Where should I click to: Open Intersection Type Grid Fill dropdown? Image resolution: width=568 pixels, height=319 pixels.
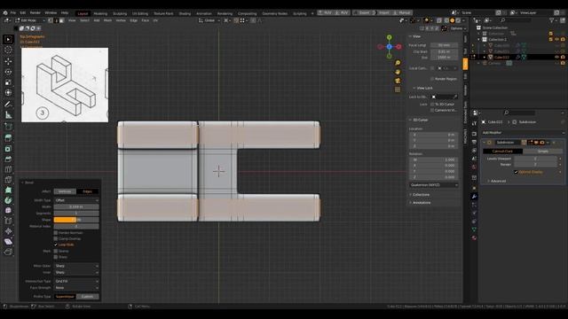[x=76, y=281]
